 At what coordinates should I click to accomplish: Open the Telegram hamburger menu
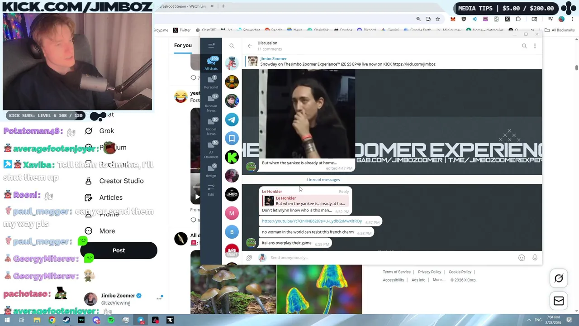pos(211,46)
